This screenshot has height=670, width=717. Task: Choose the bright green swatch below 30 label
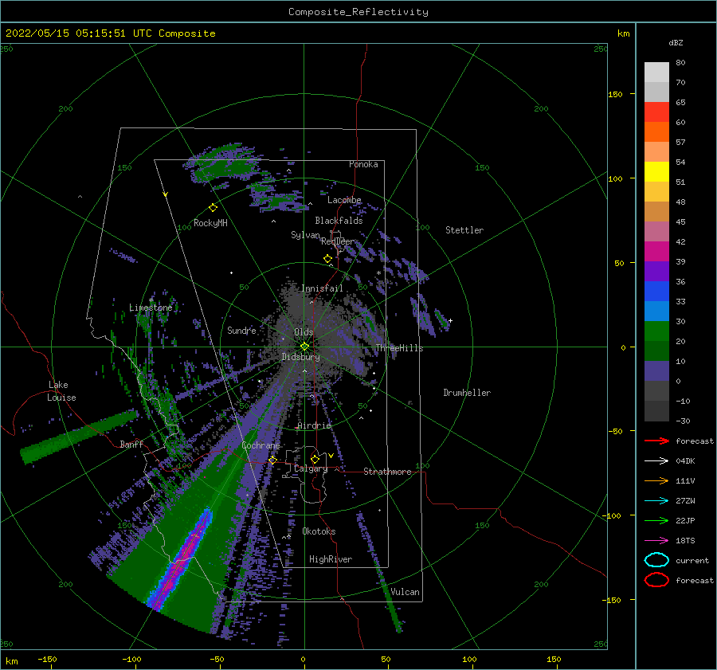pos(656,331)
